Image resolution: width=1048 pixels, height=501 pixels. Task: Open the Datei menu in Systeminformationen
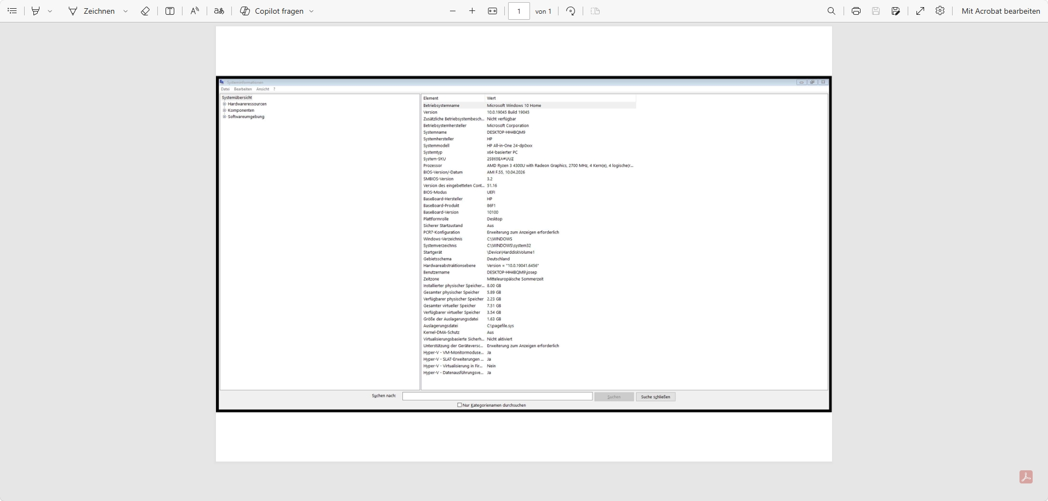[225, 89]
